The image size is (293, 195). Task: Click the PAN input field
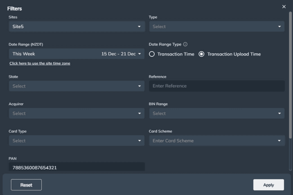[x=76, y=167]
